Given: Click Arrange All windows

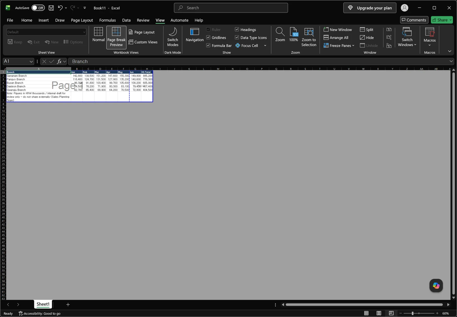Looking at the screenshot, I should tap(336, 38).
